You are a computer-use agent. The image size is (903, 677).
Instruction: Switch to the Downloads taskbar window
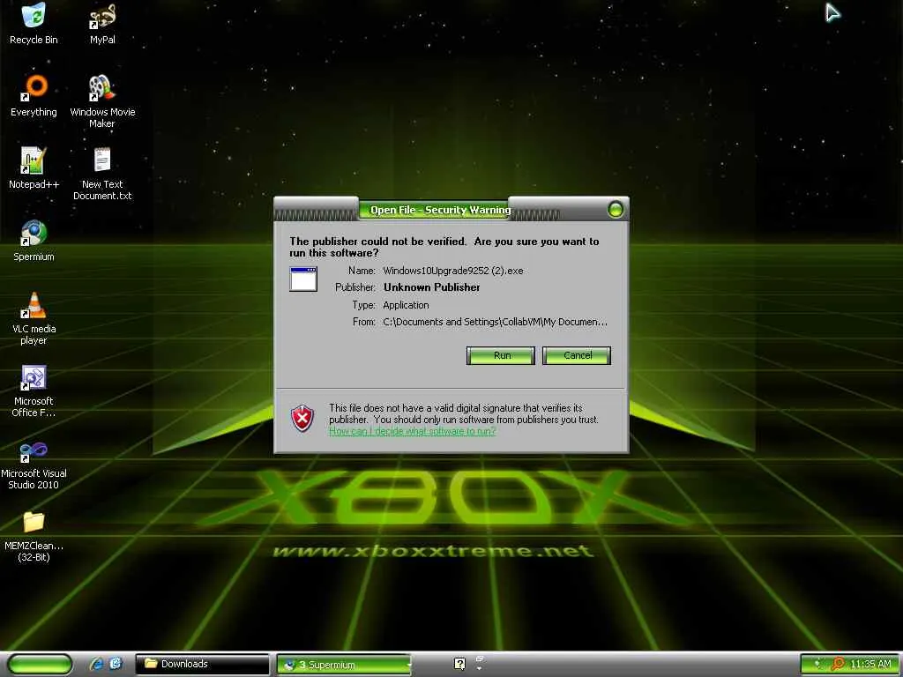(x=202, y=665)
